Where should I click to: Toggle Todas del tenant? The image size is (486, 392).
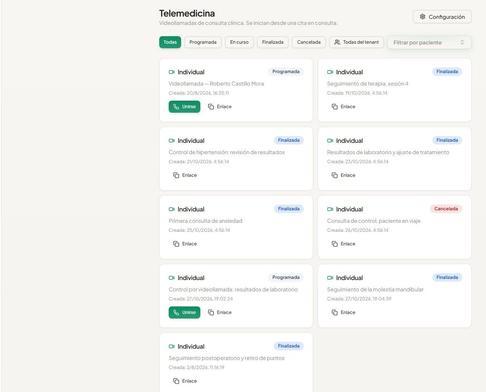[357, 42]
